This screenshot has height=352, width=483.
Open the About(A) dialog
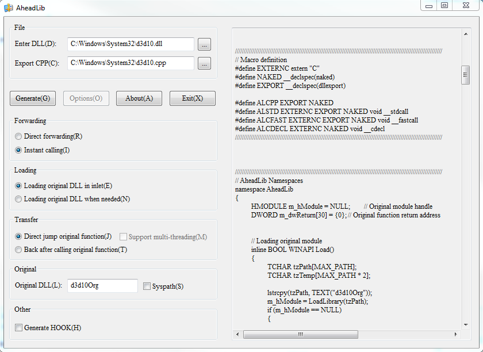pos(139,98)
